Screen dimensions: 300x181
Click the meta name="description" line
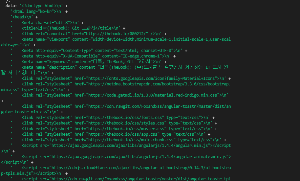tap(119, 67)
